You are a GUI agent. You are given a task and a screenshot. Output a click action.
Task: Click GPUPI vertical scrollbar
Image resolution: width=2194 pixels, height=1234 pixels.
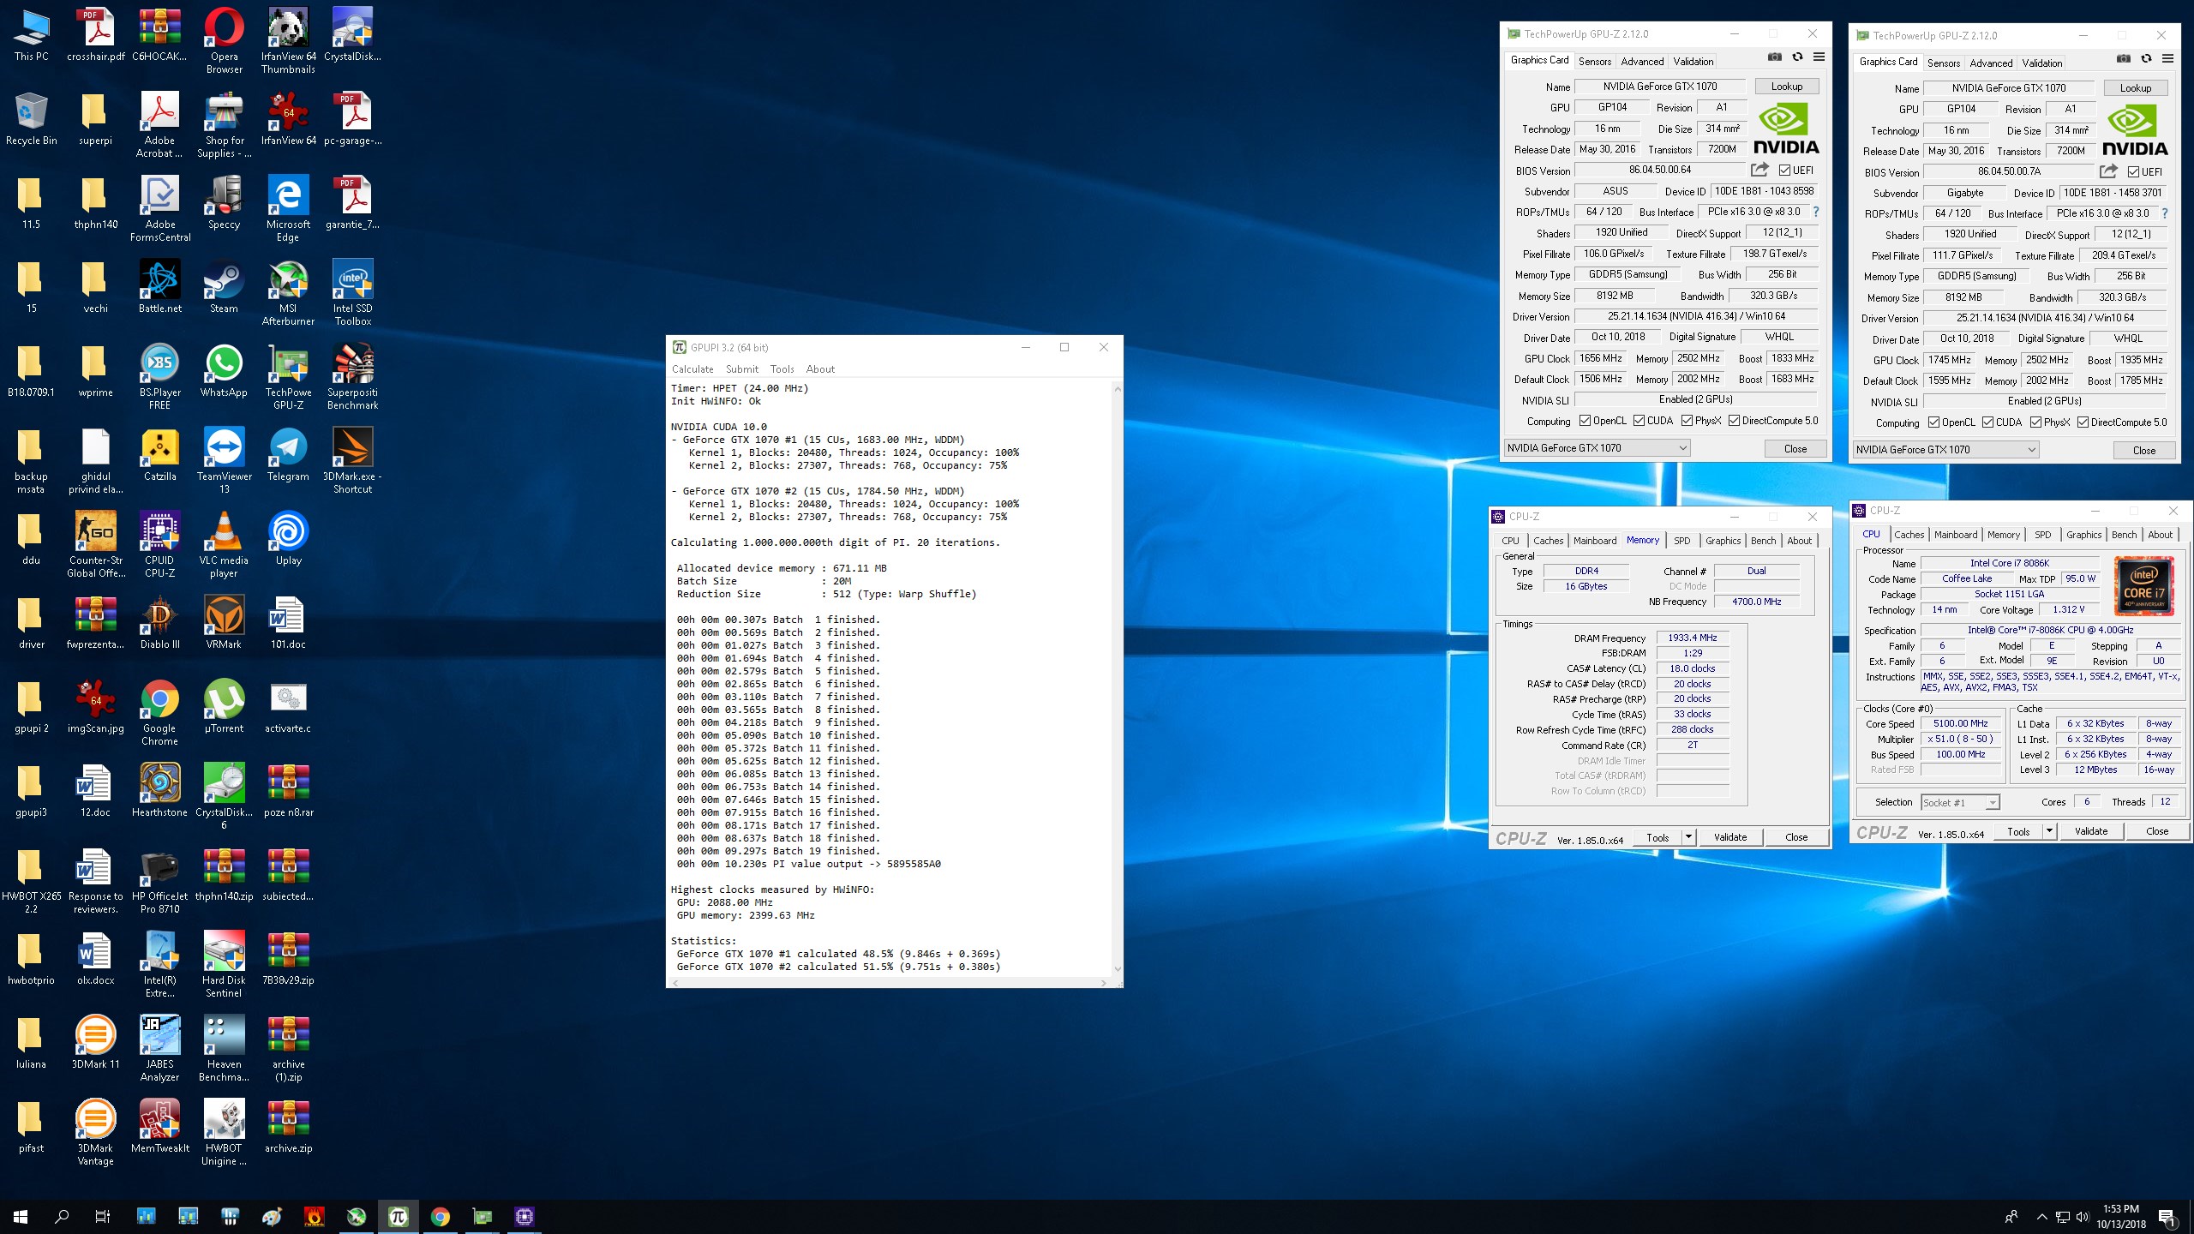[1117, 679]
